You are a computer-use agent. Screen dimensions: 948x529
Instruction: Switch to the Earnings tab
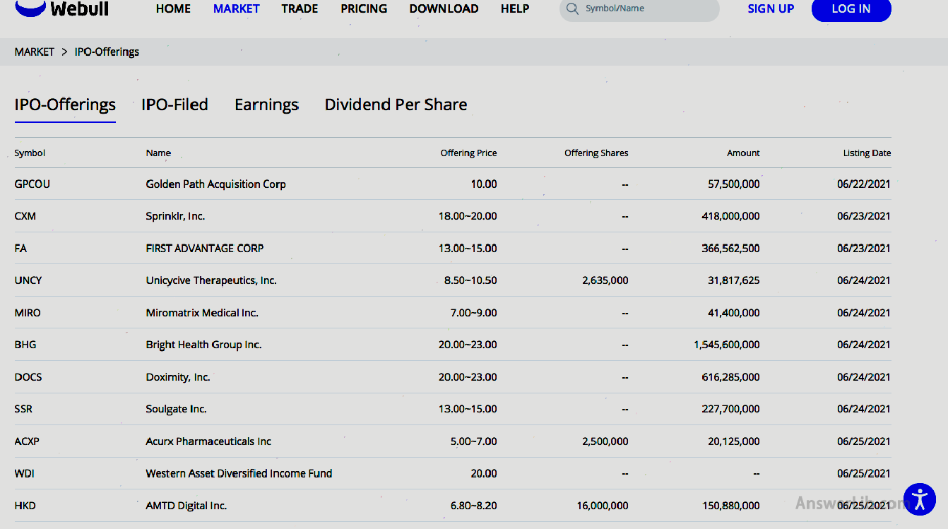pos(266,105)
